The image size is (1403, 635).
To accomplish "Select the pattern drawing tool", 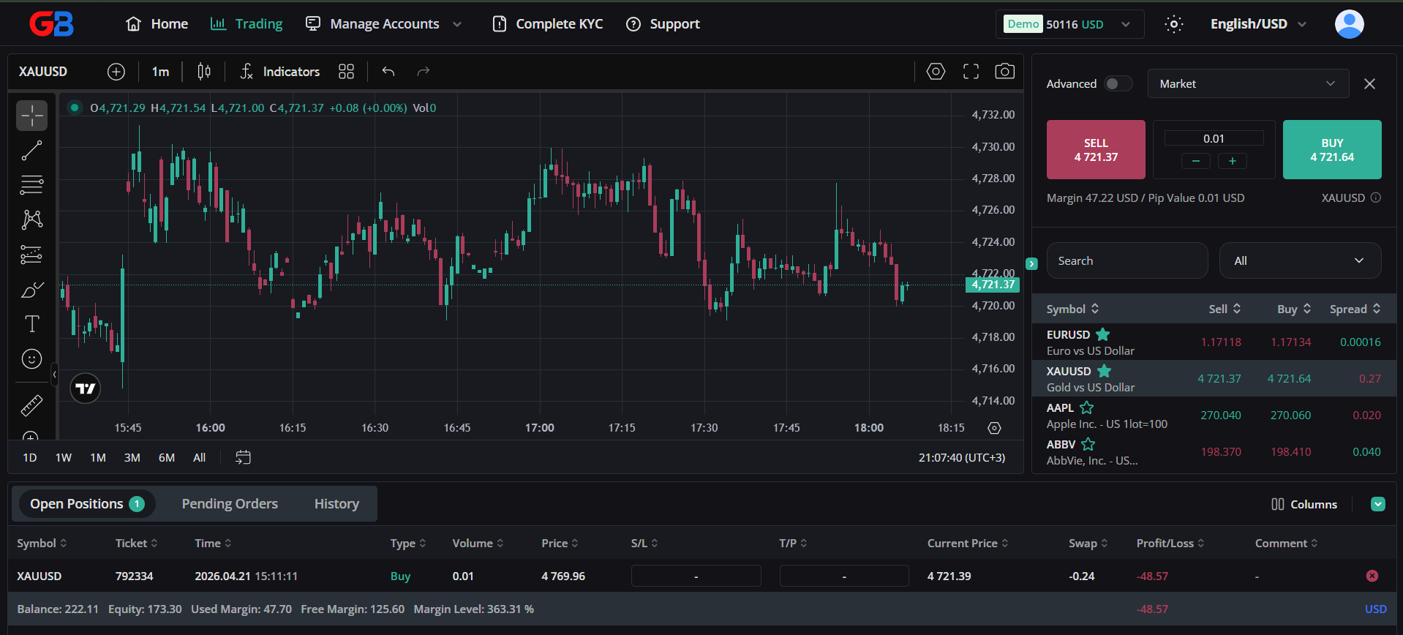I will coord(31,219).
